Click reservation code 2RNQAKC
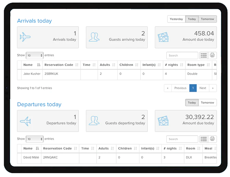Screen dimensions: 230x177 [50, 158]
